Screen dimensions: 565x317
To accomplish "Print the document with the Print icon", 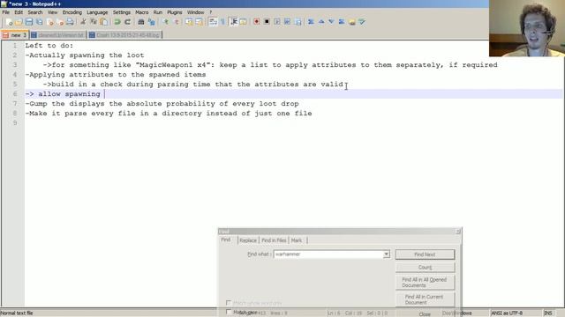I will click(x=71, y=22).
